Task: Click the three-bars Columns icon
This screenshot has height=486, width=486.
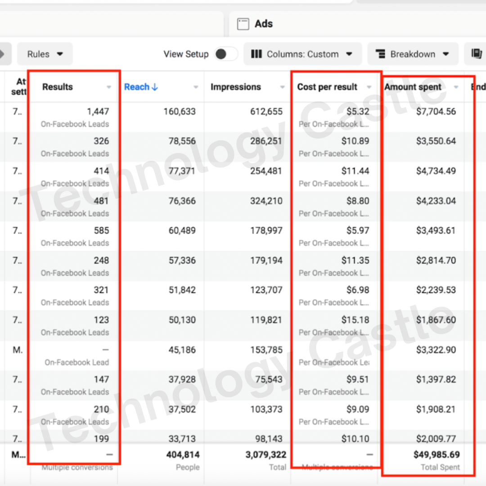Action: pos(256,54)
